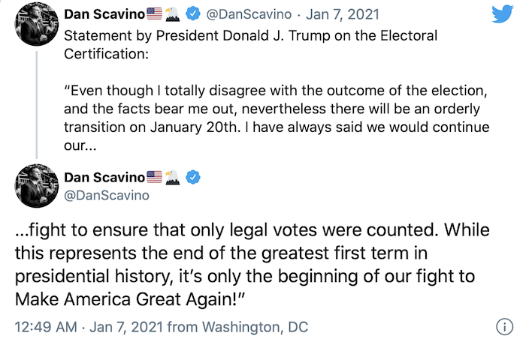Click the US flag emoji in the lower tweet name
This screenshot has height=345, width=526.
[x=154, y=177]
